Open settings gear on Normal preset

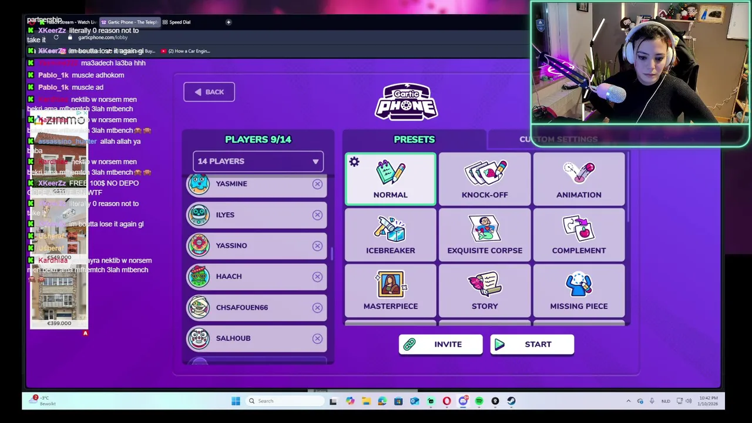[354, 162]
